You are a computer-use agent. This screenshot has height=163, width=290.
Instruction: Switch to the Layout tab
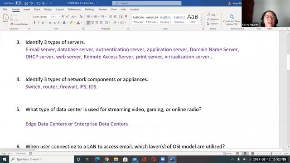tap(60, 9)
